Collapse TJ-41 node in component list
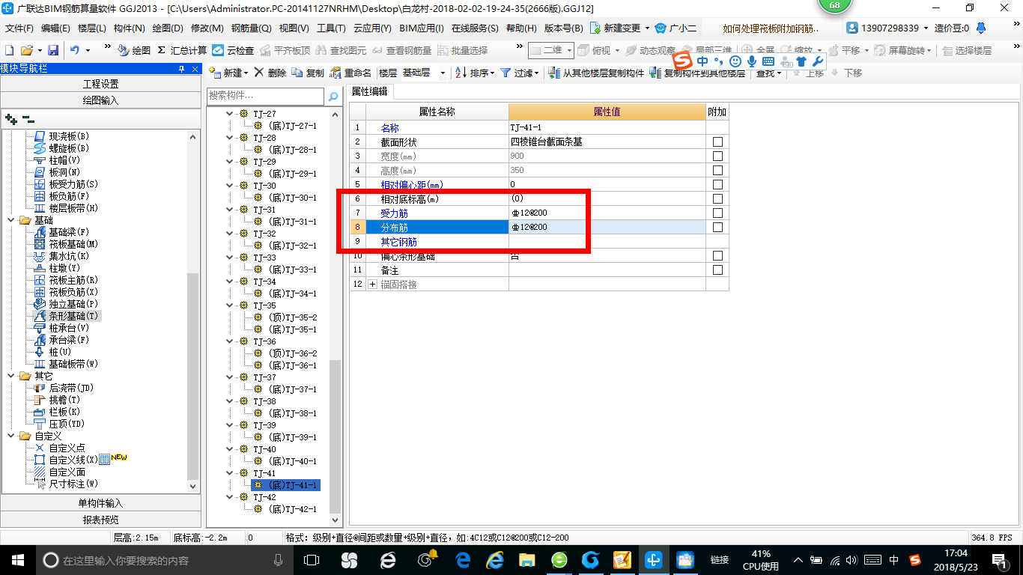This screenshot has width=1023, height=575. pyautogui.click(x=230, y=473)
